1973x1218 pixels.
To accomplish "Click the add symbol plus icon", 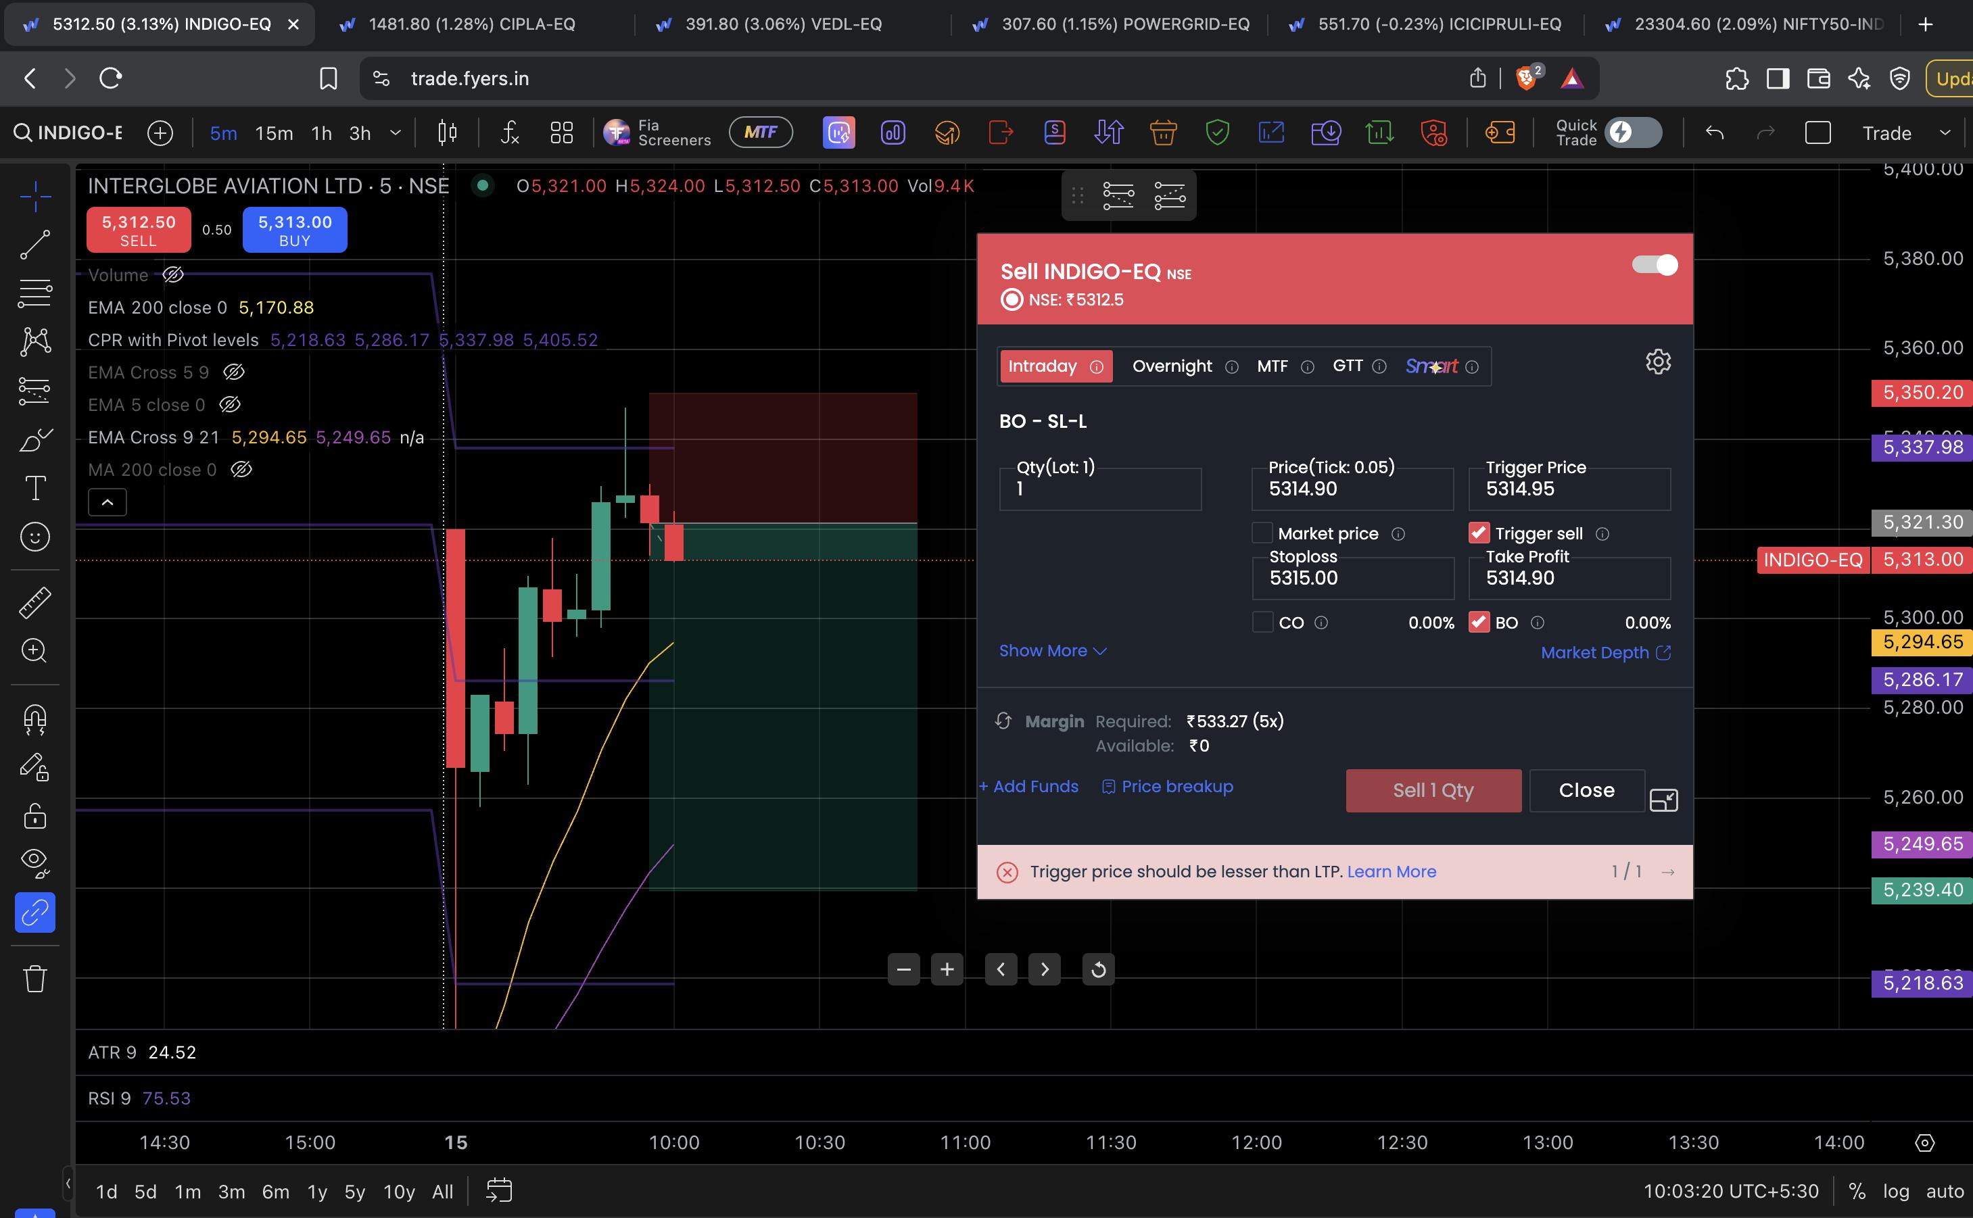I will (160, 133).
